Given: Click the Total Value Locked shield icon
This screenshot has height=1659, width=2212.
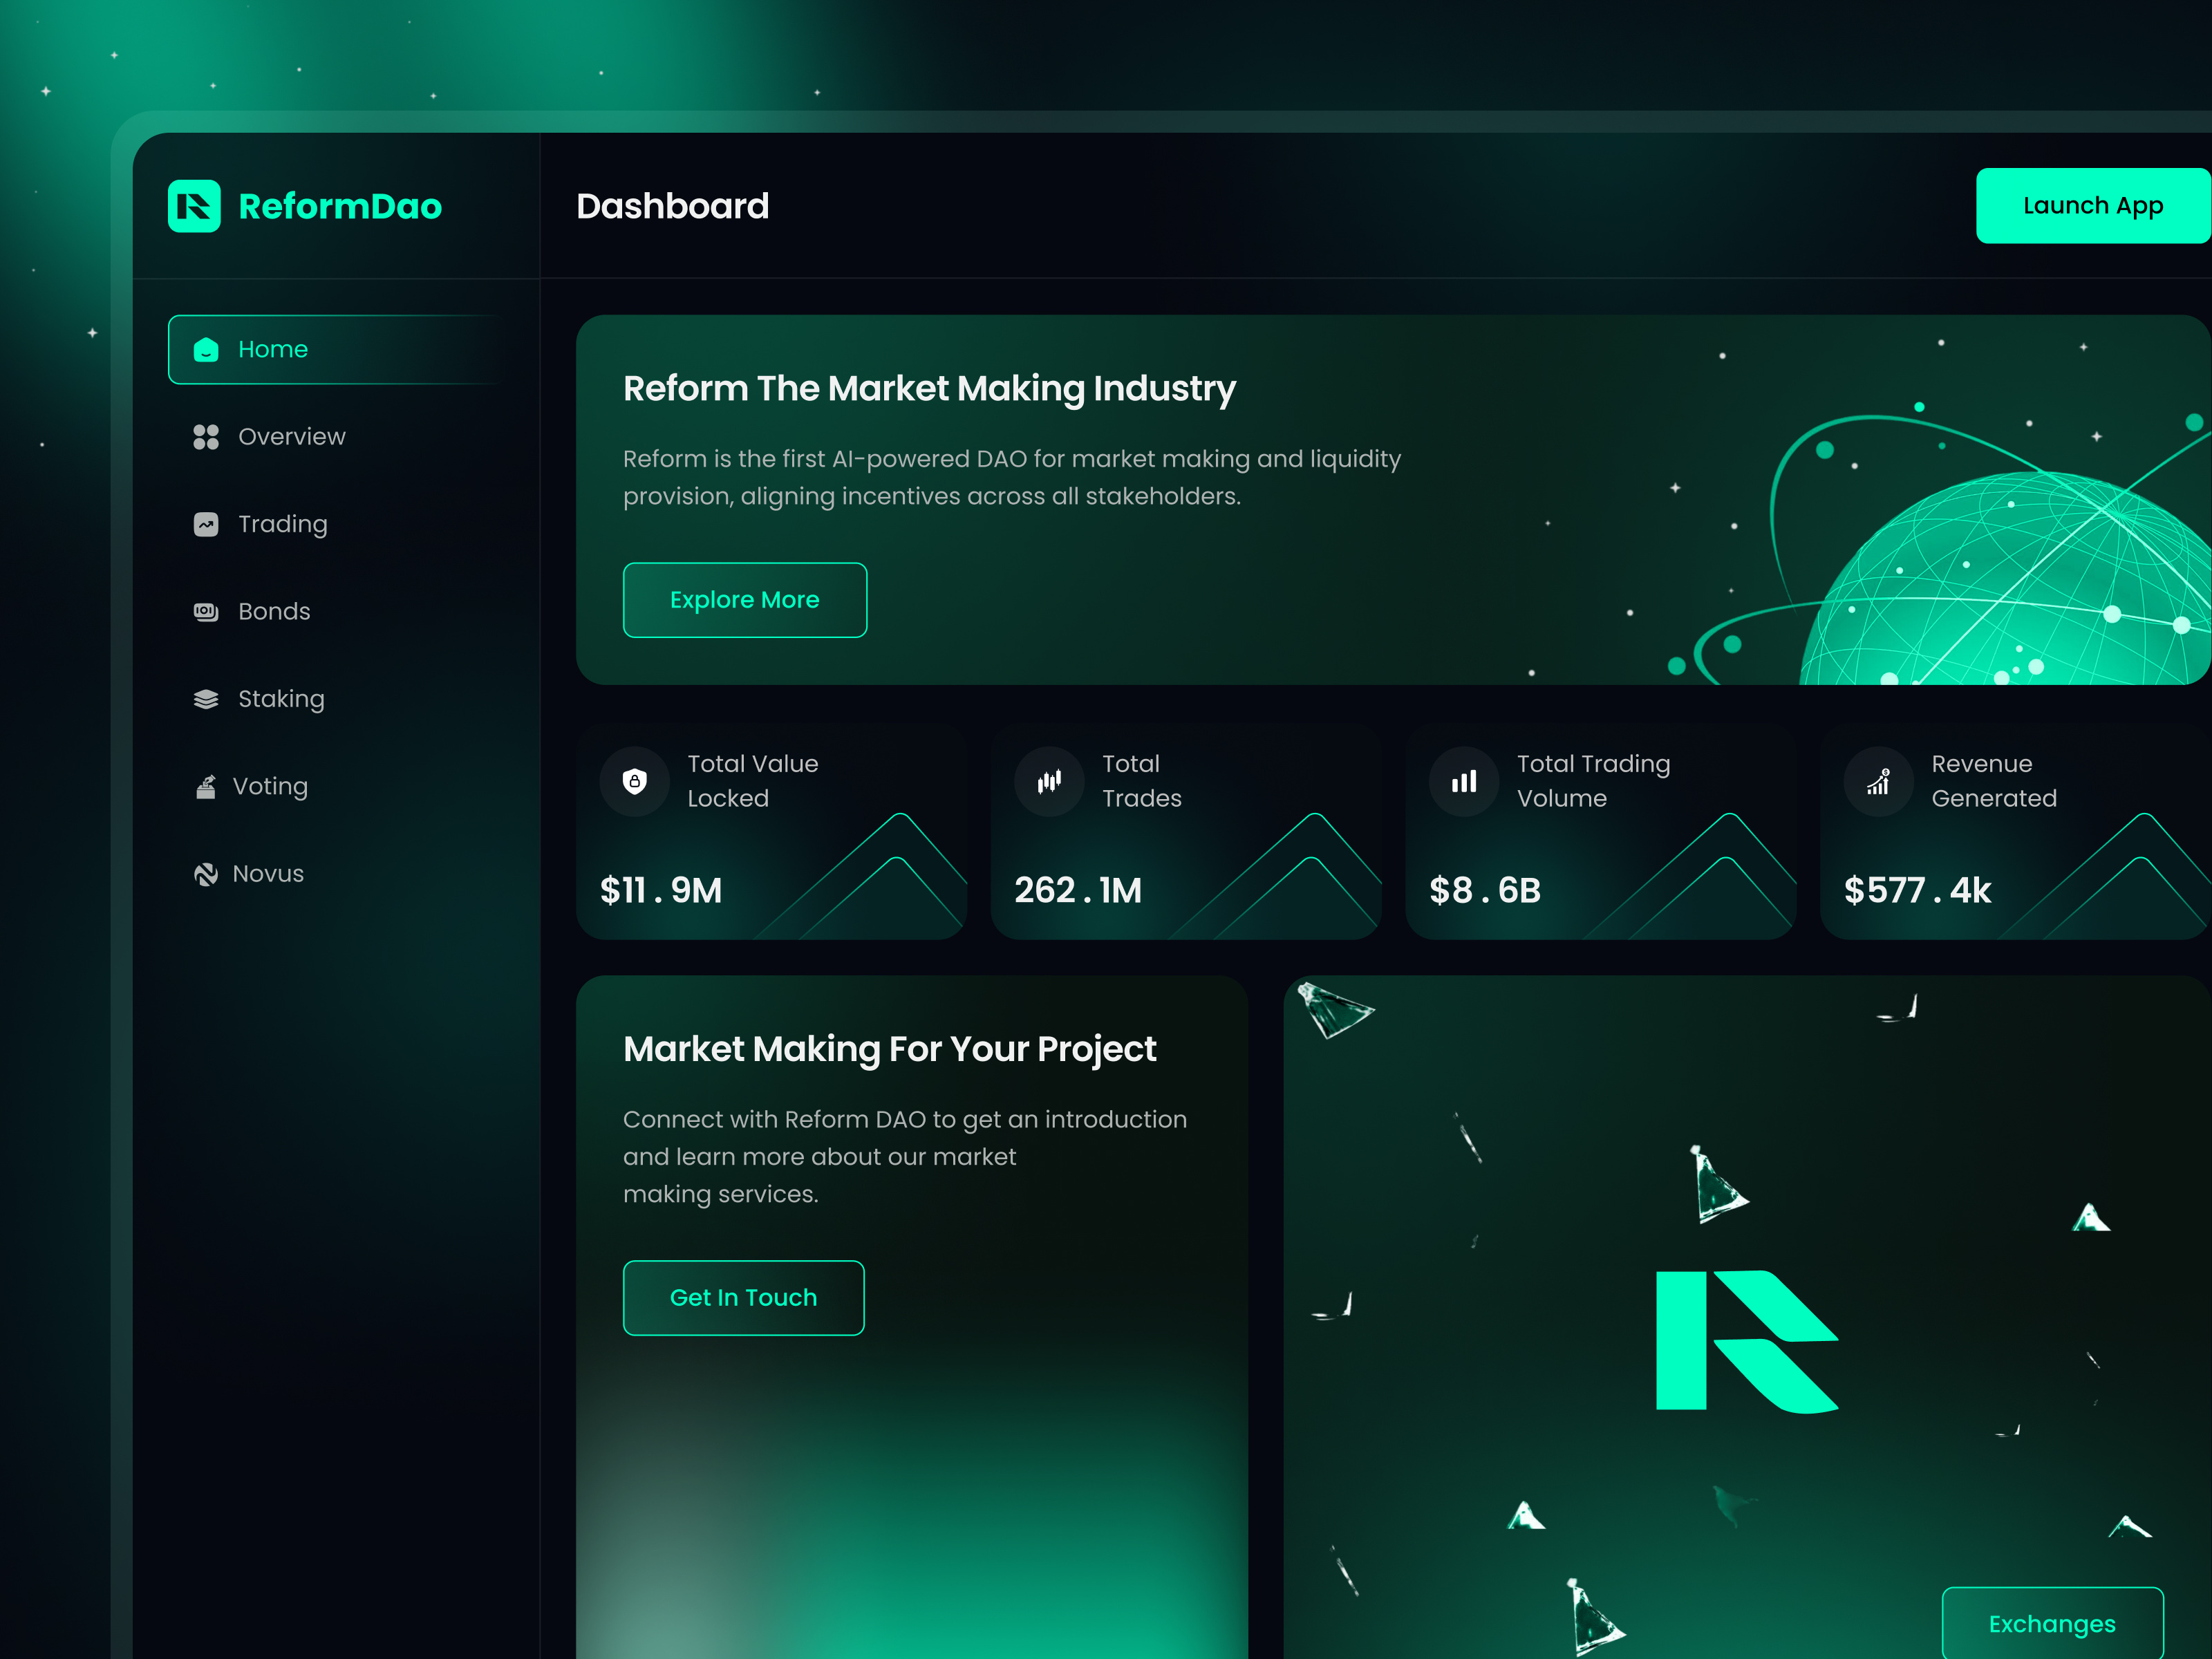Looking at the screenshot, I should pos(635,781).
